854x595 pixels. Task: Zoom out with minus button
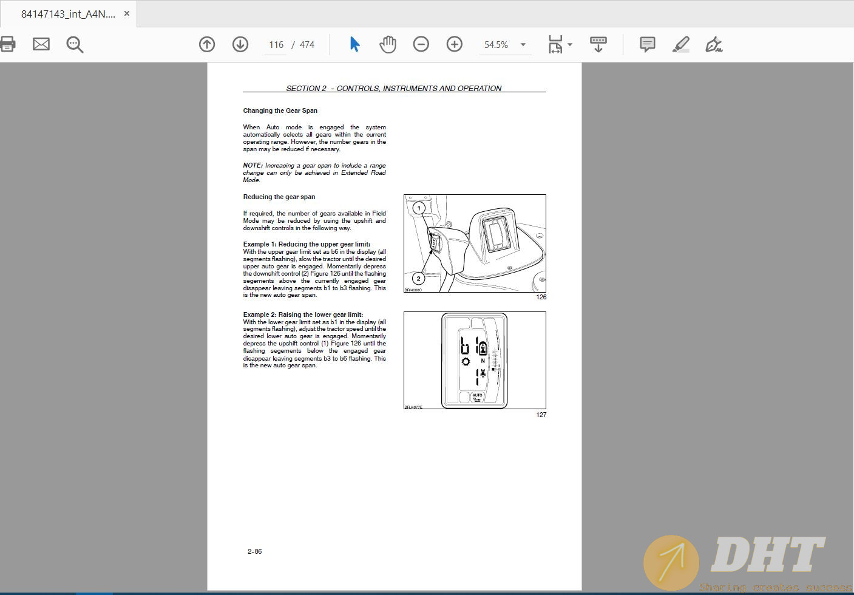(421, 44)
